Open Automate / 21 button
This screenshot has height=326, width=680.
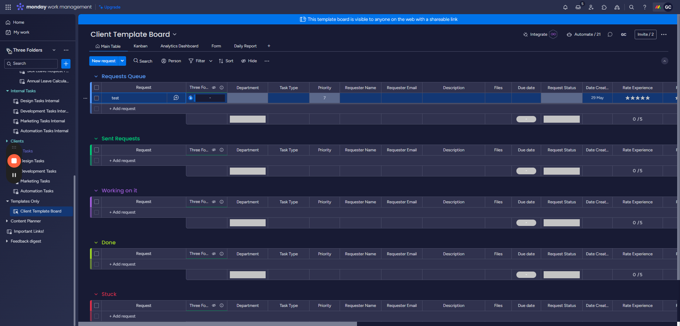pyautogui.click(x=584, y=34)
